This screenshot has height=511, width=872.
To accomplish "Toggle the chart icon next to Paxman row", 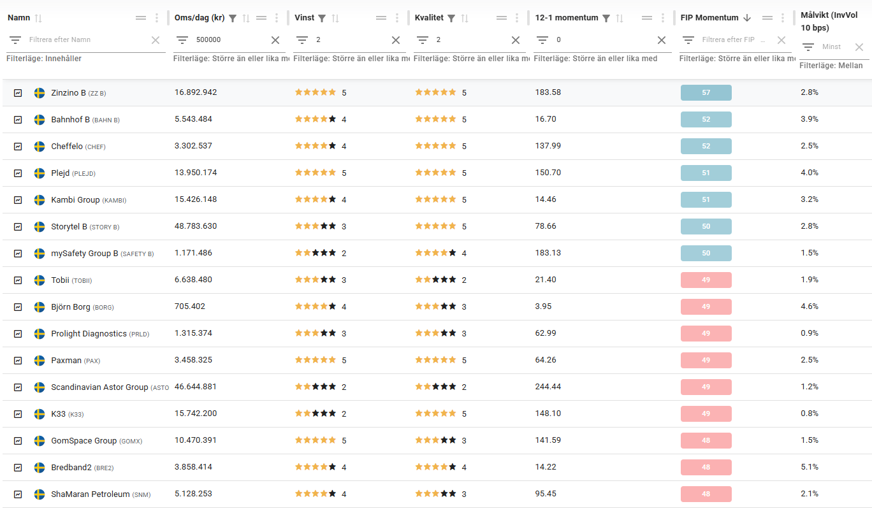I will [18, 361].
